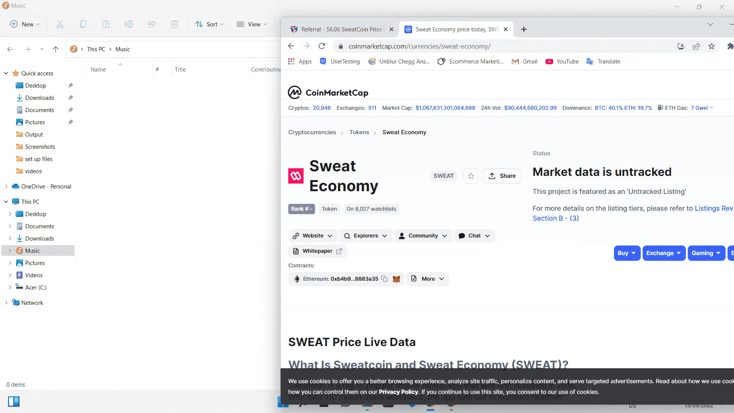Open the Explorers dropdown
734x413 pixels.
click(x=365, y=236)
